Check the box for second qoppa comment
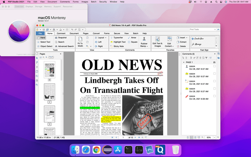The image size is (251, 157). click(x=214, y=73)
